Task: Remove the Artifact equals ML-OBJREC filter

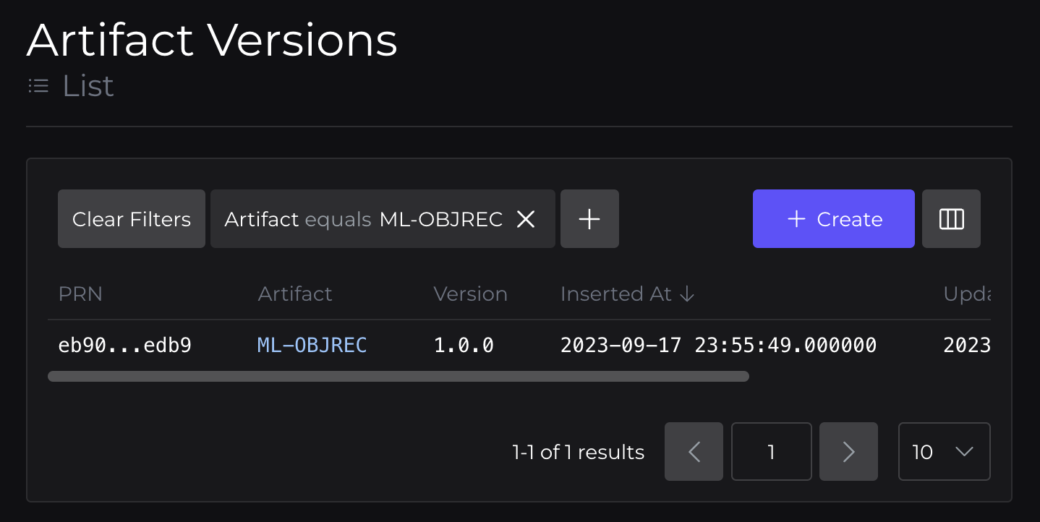Action: pyautogui.click(x=526, y=219)
